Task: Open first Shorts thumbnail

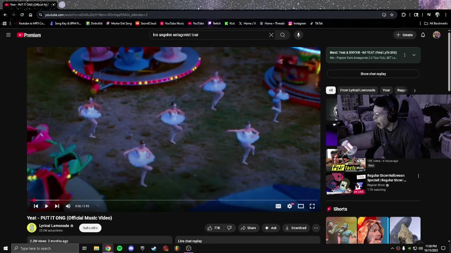Action: pyautogui.click(x=341, y=231)
